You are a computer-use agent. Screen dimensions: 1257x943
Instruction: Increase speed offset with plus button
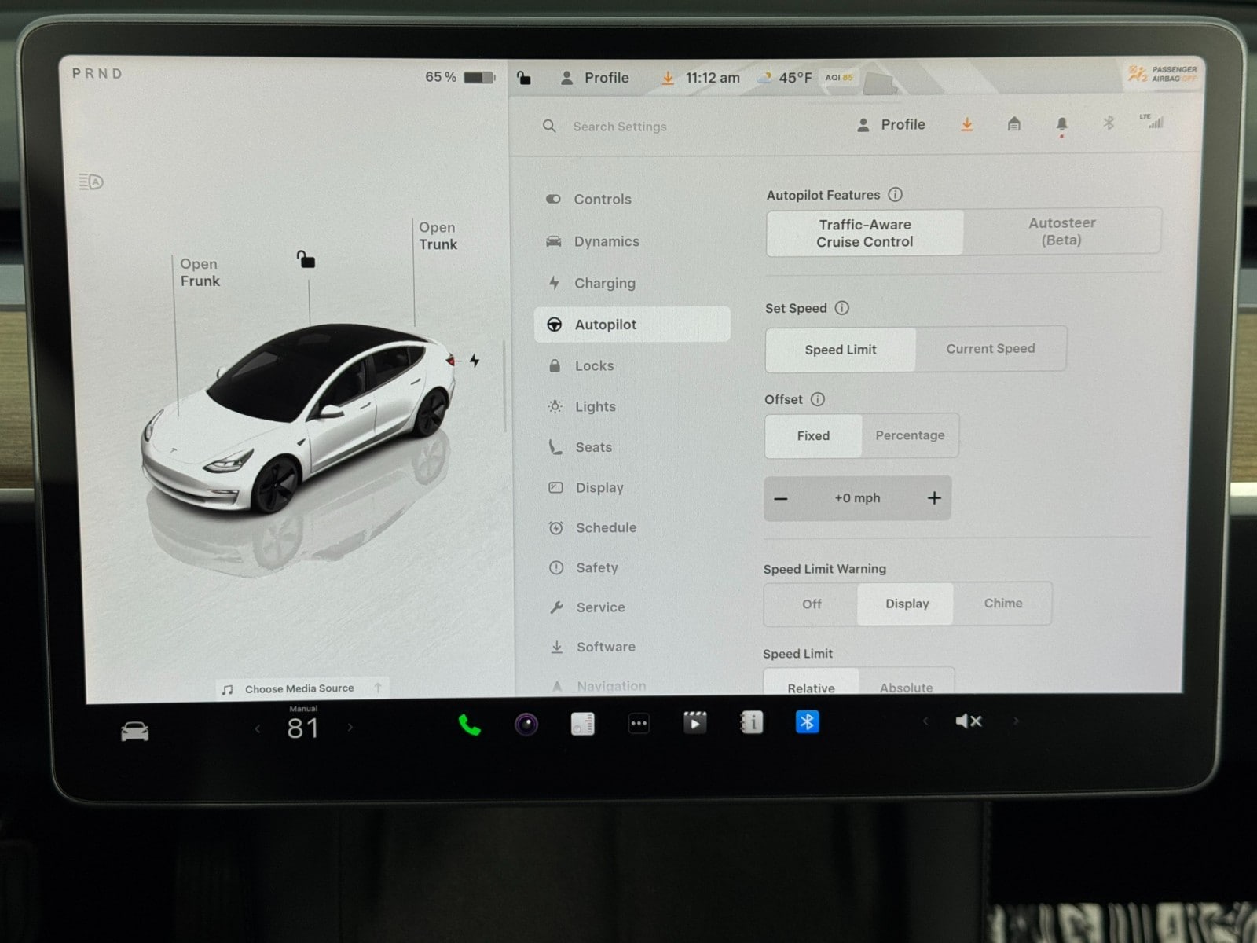click(x=933, y=498)
